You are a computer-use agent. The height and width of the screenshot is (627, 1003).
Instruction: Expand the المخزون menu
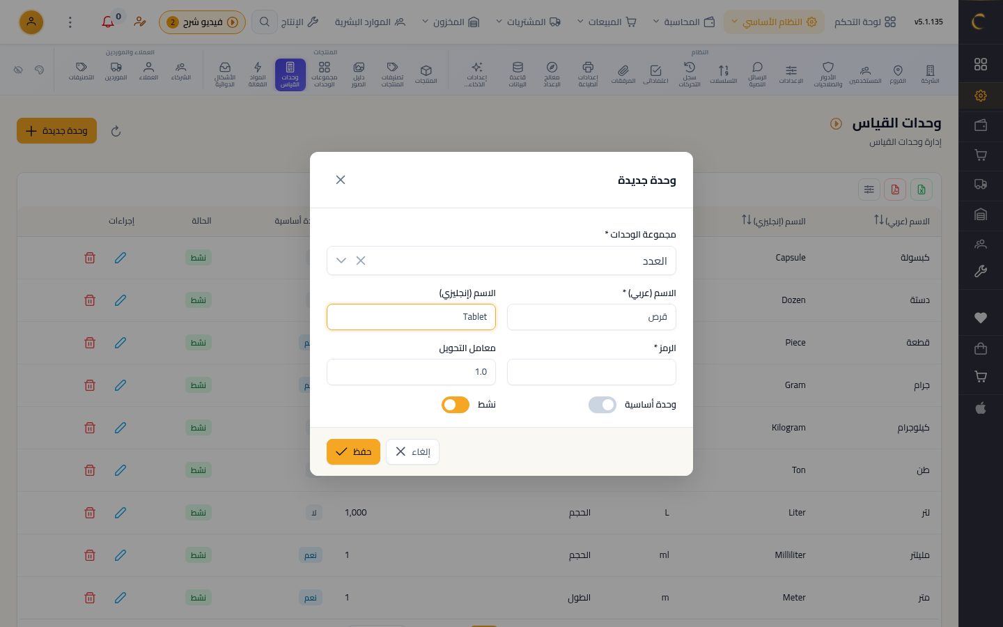point(450,22)
